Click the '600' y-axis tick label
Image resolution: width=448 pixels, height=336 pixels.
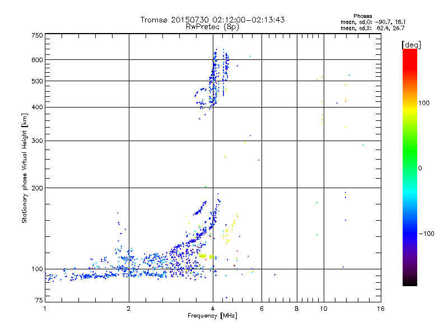coord(37,60)
